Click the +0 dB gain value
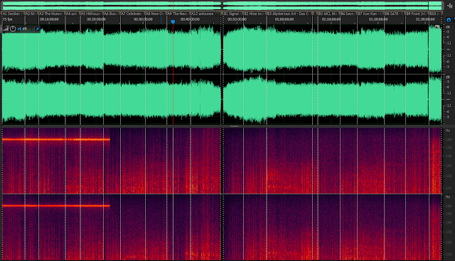The image size is (455, 261). click(22, 28)
